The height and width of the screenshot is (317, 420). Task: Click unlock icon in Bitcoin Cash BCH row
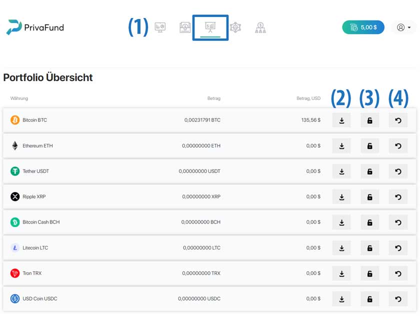369,222
